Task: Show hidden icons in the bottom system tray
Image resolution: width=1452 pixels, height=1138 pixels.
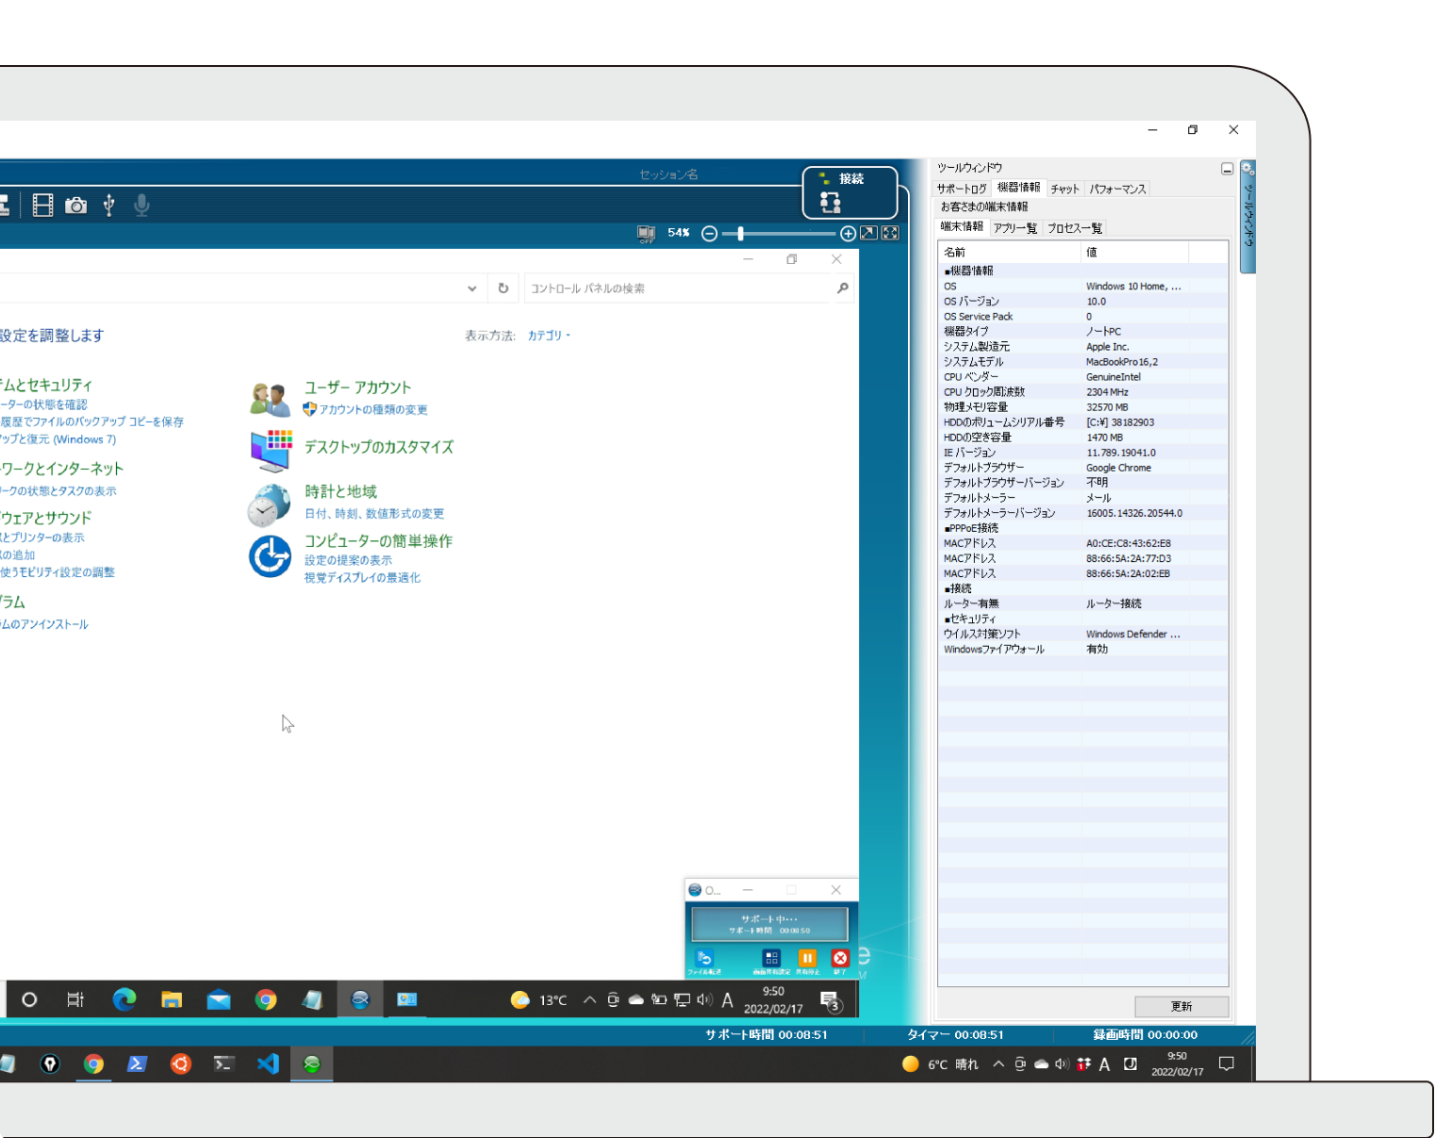Action: click(998, 1064)
